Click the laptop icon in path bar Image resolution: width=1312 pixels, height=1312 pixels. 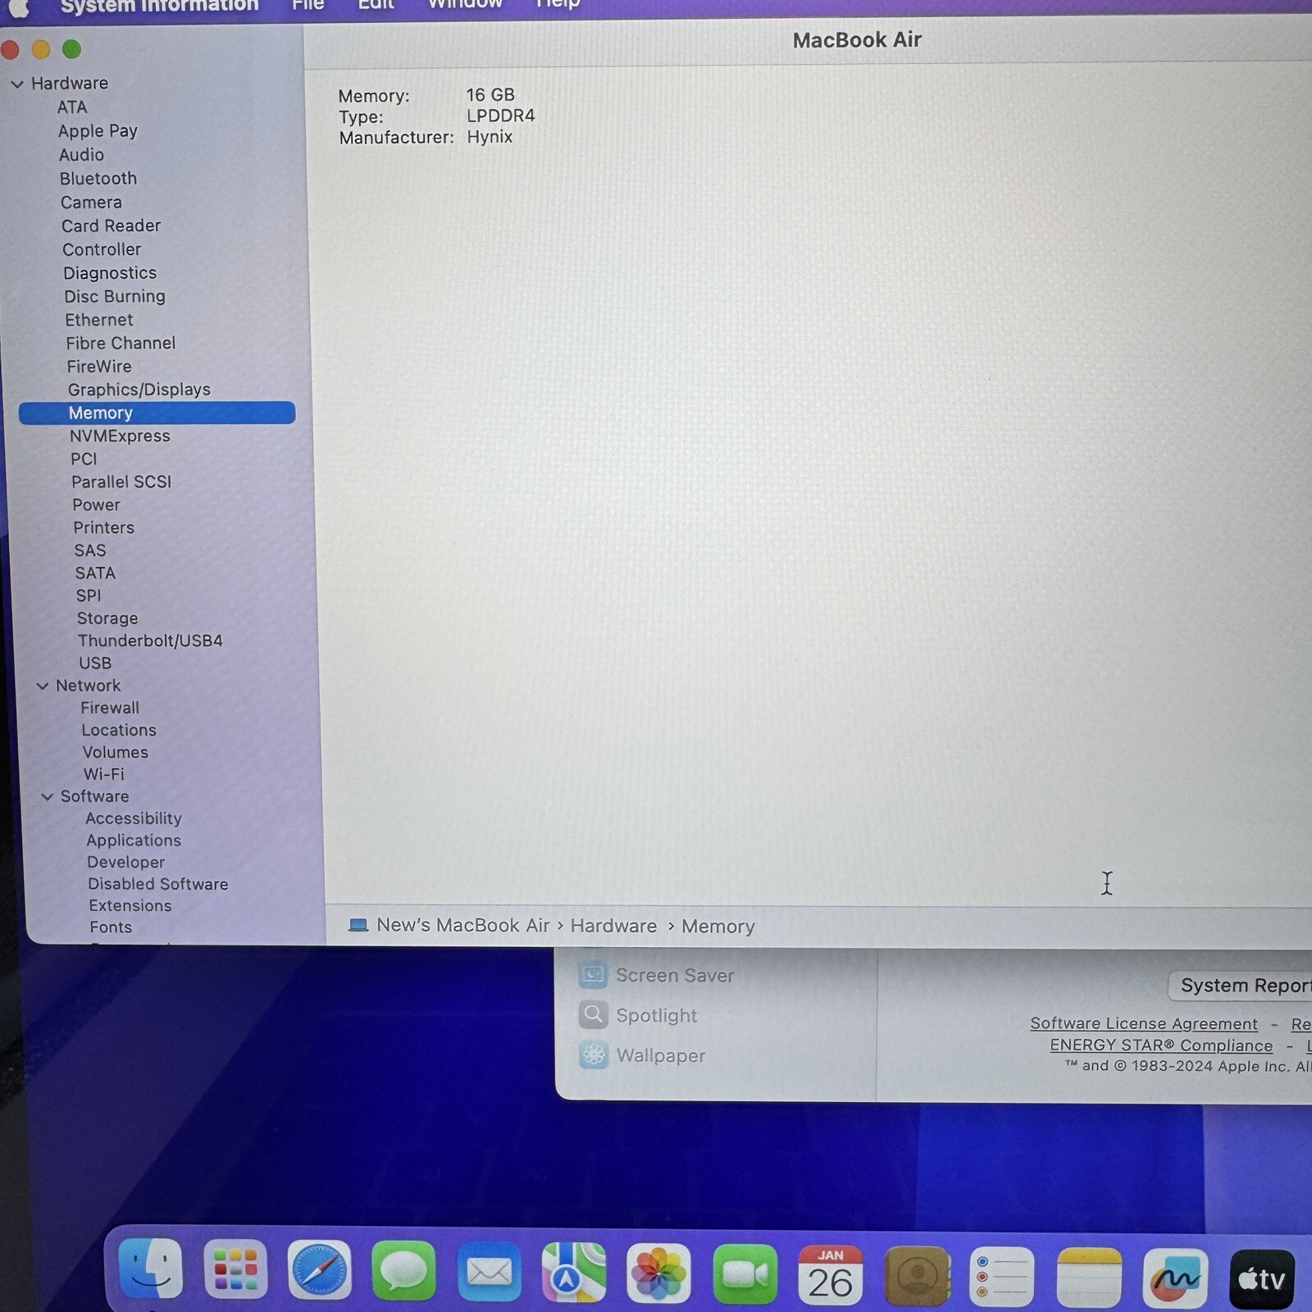pyautogui.click(x=358, y=925)
